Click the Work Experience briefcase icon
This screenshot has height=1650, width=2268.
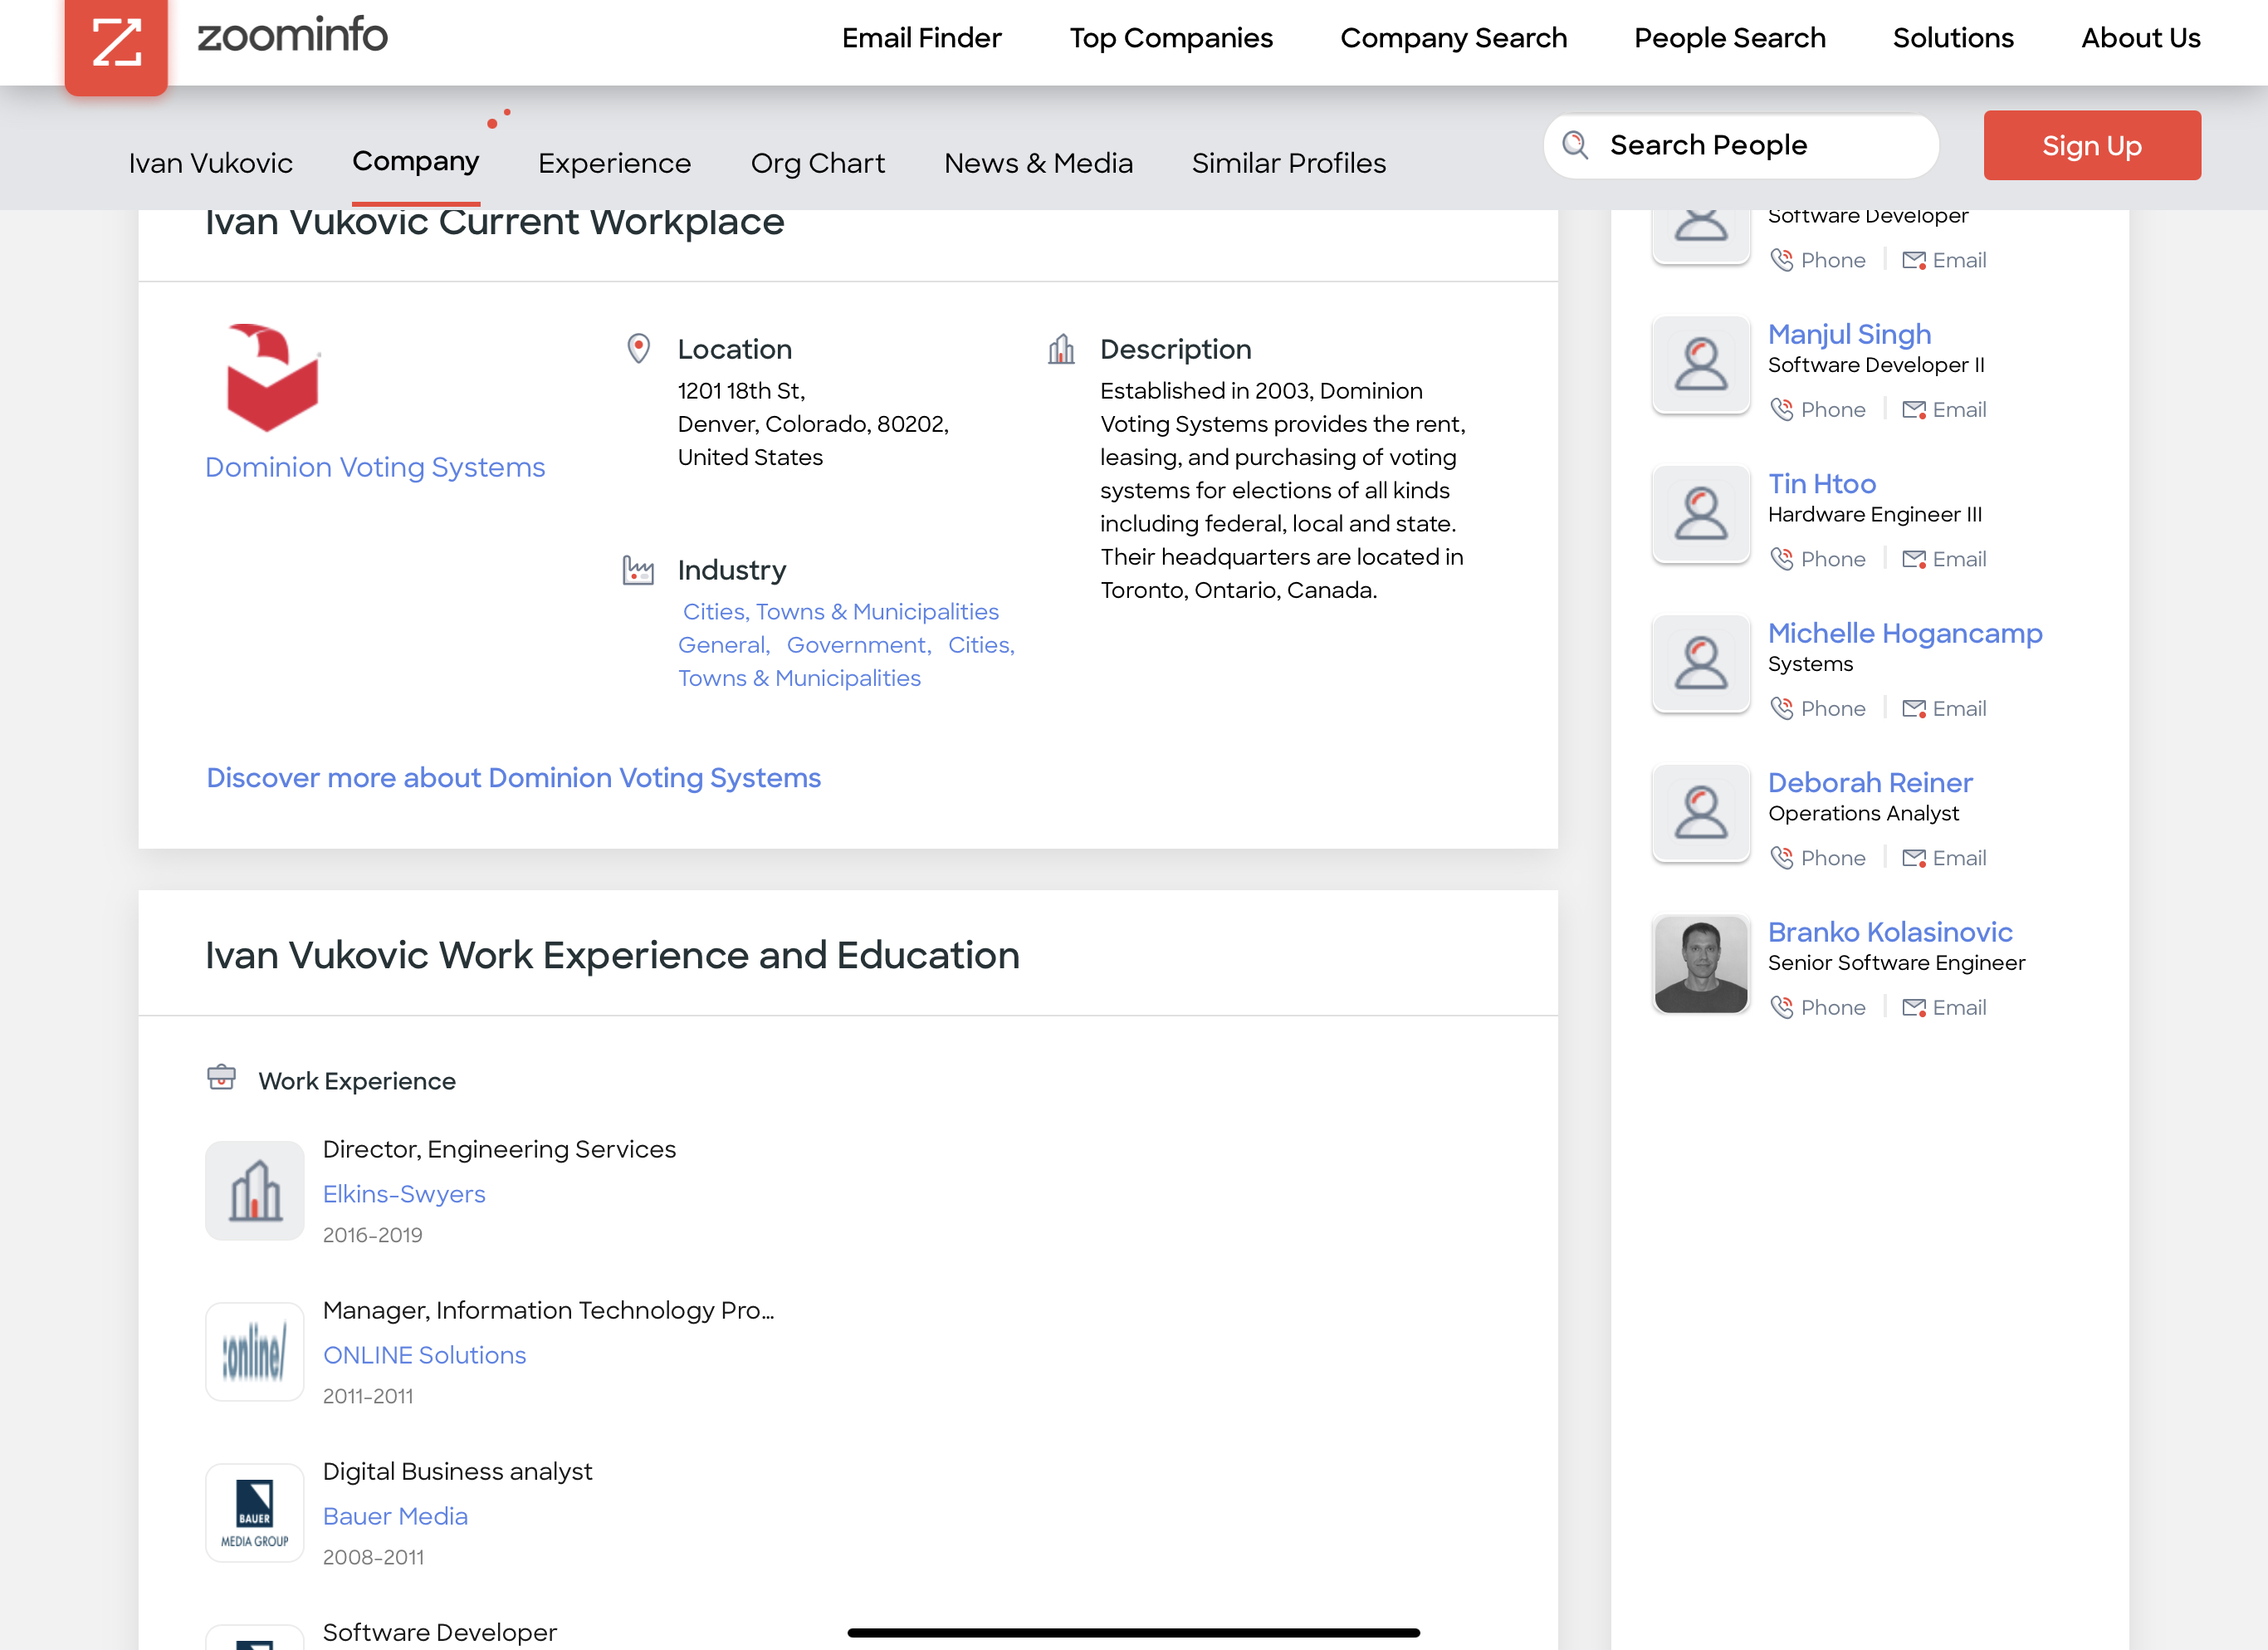coord(221,1077)
